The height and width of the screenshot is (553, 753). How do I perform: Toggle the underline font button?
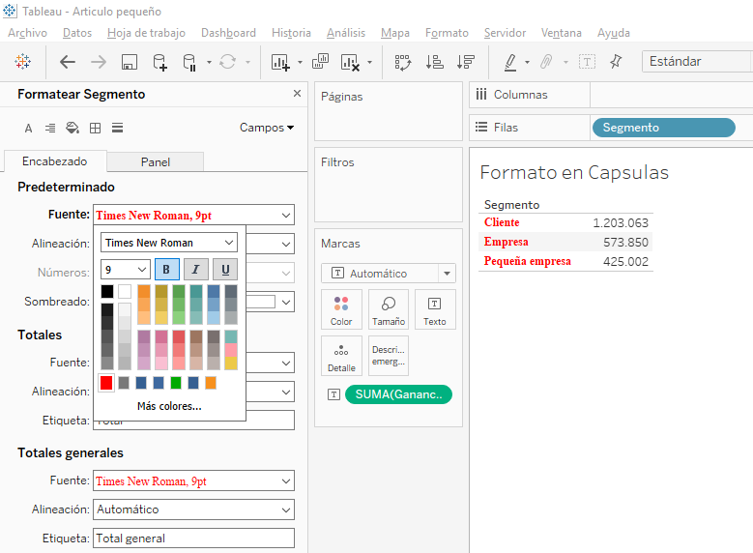226,270
